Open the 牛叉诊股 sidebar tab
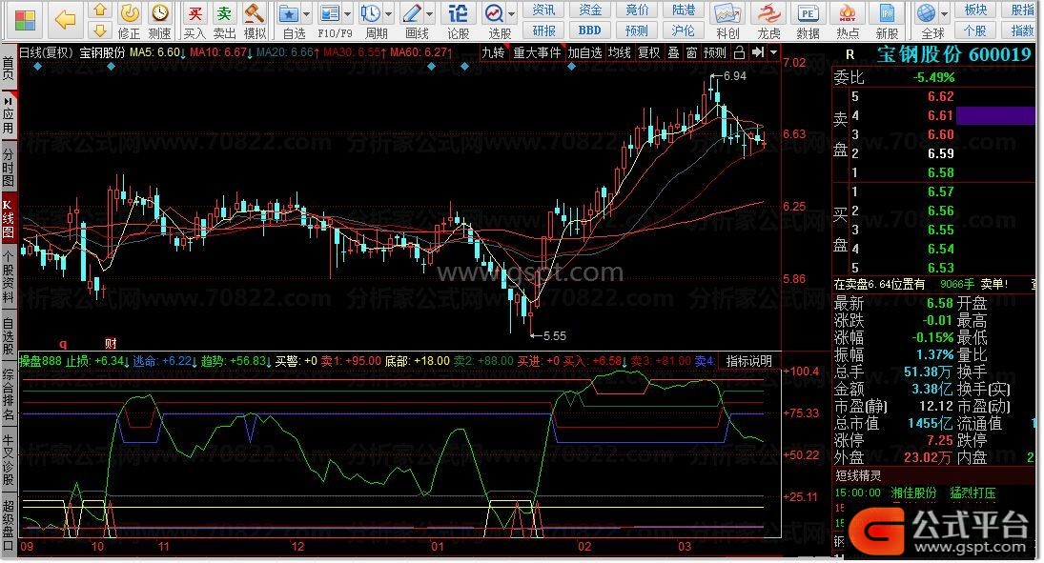The height and width of the screenshot is (563, 1044). point(8,460)
